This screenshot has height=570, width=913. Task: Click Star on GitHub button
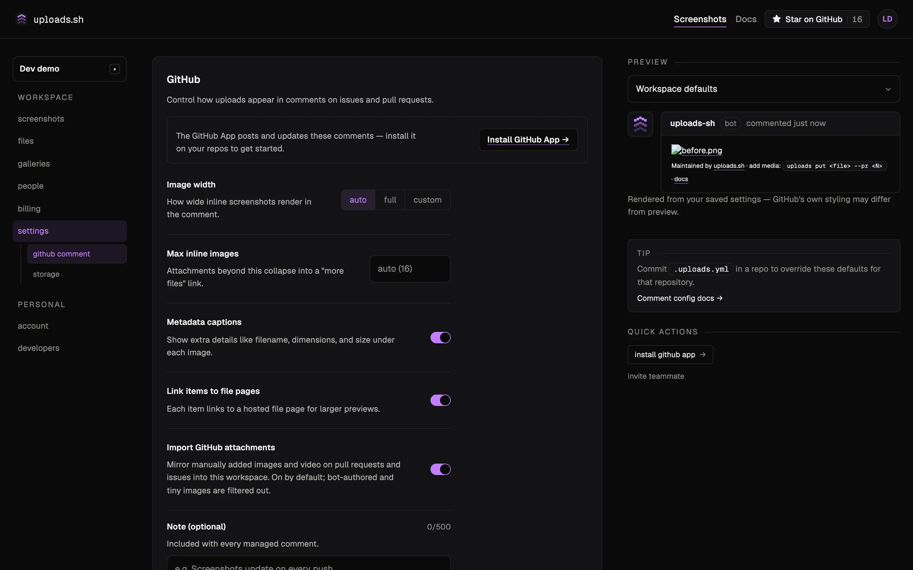817,19
